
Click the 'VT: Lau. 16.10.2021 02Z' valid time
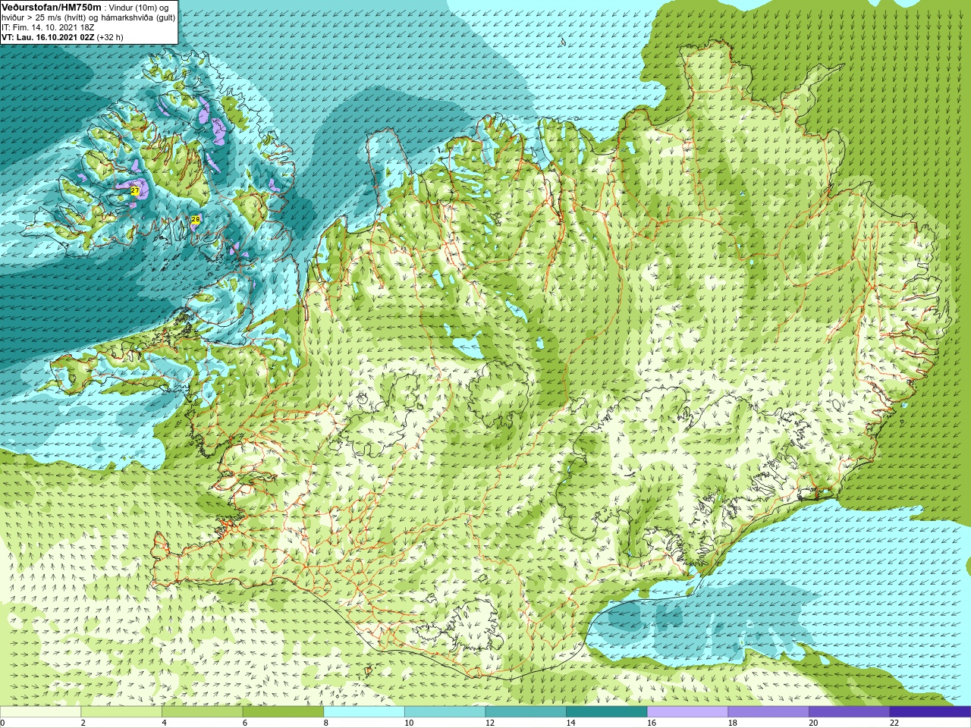[48, 37]
